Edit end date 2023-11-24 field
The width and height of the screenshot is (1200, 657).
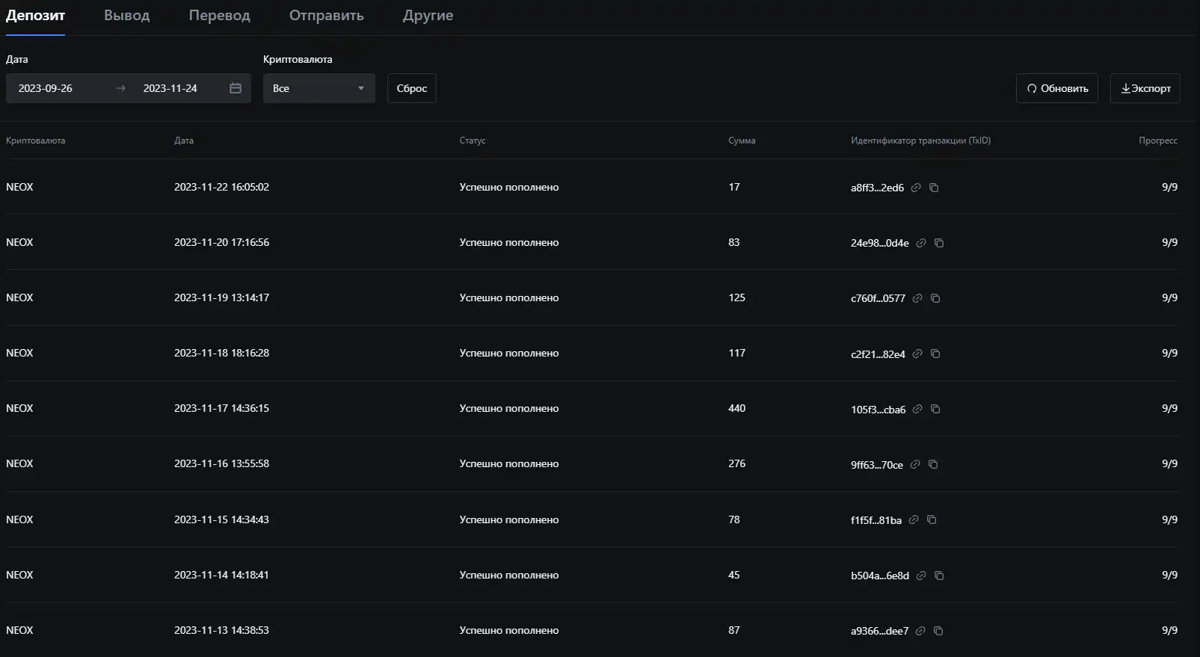click(x=170, y=88)
